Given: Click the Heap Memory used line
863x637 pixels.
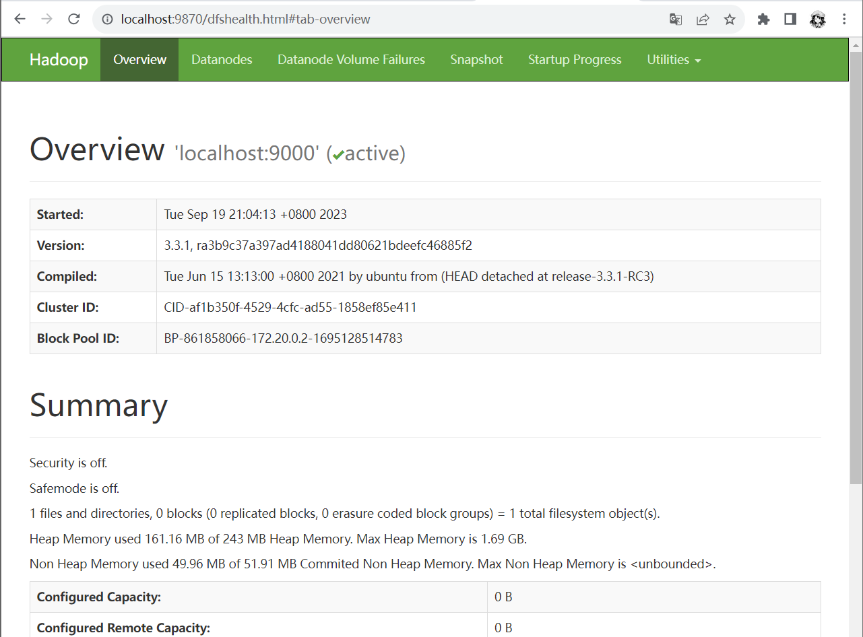Looking at the screenshot, I should point(278,539).
